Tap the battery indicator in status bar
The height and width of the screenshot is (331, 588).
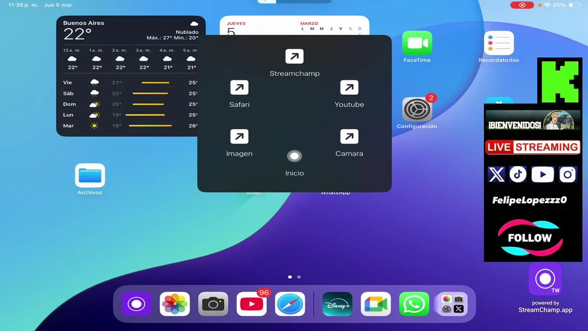(x=574, y=5)
